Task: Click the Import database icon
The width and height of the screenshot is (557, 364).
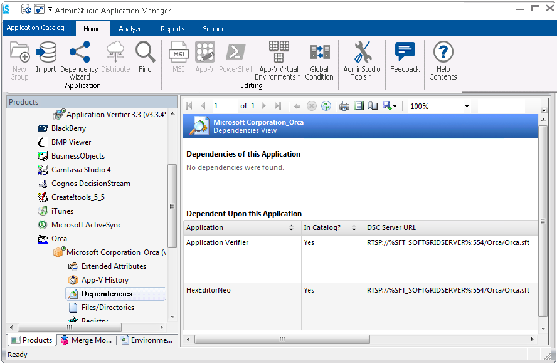Action: pos(46,58)
